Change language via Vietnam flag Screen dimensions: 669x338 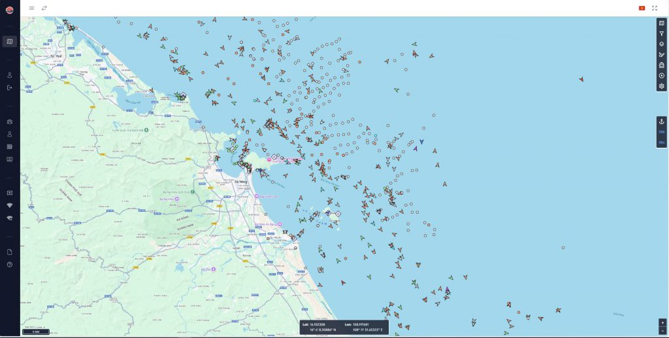[641, 8]
